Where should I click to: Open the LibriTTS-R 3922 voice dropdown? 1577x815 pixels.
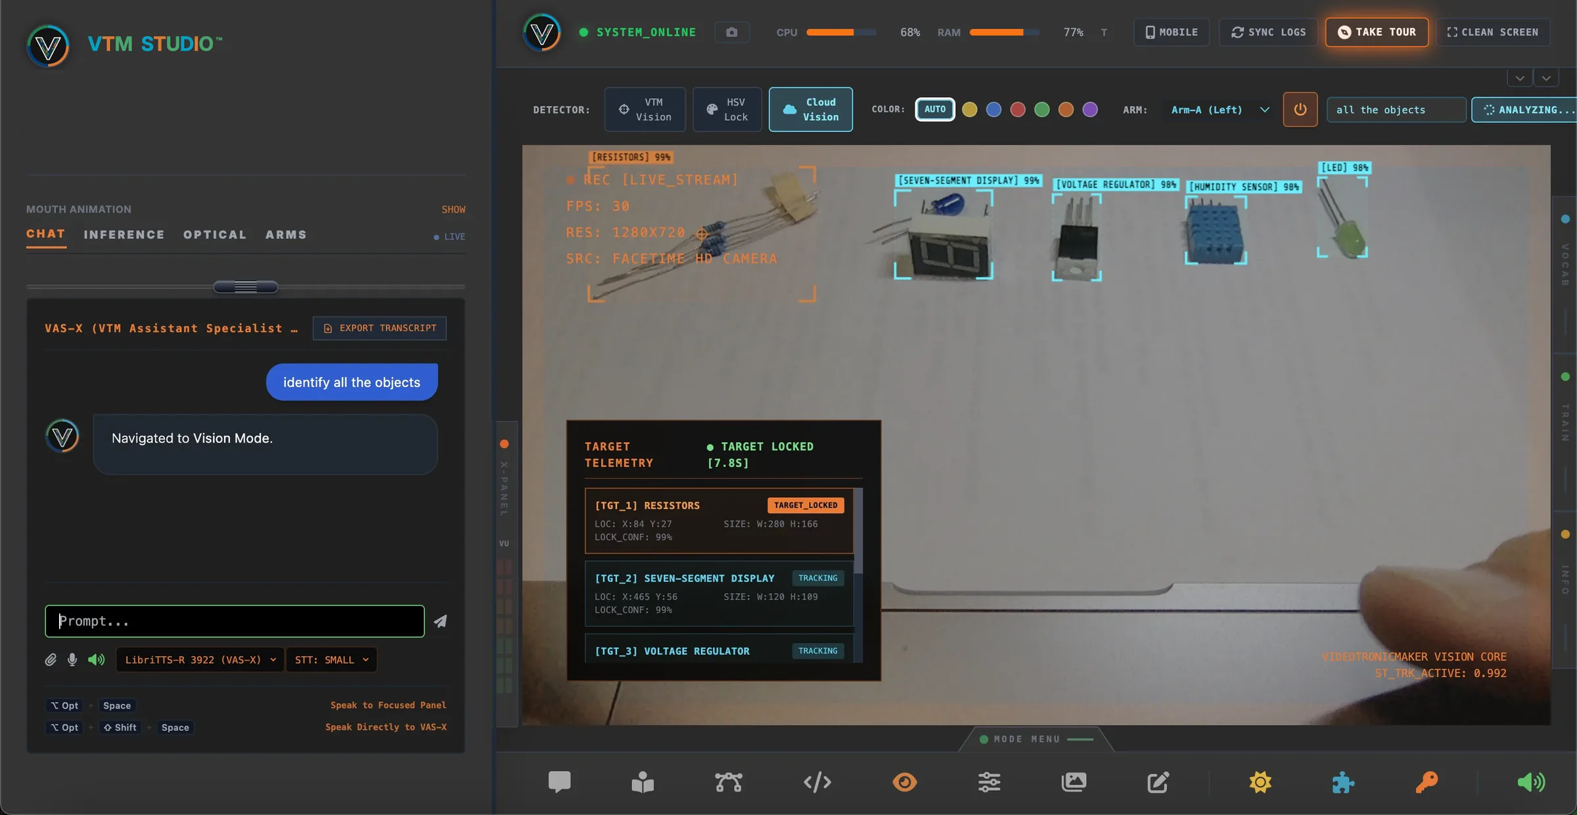(200, 659)
